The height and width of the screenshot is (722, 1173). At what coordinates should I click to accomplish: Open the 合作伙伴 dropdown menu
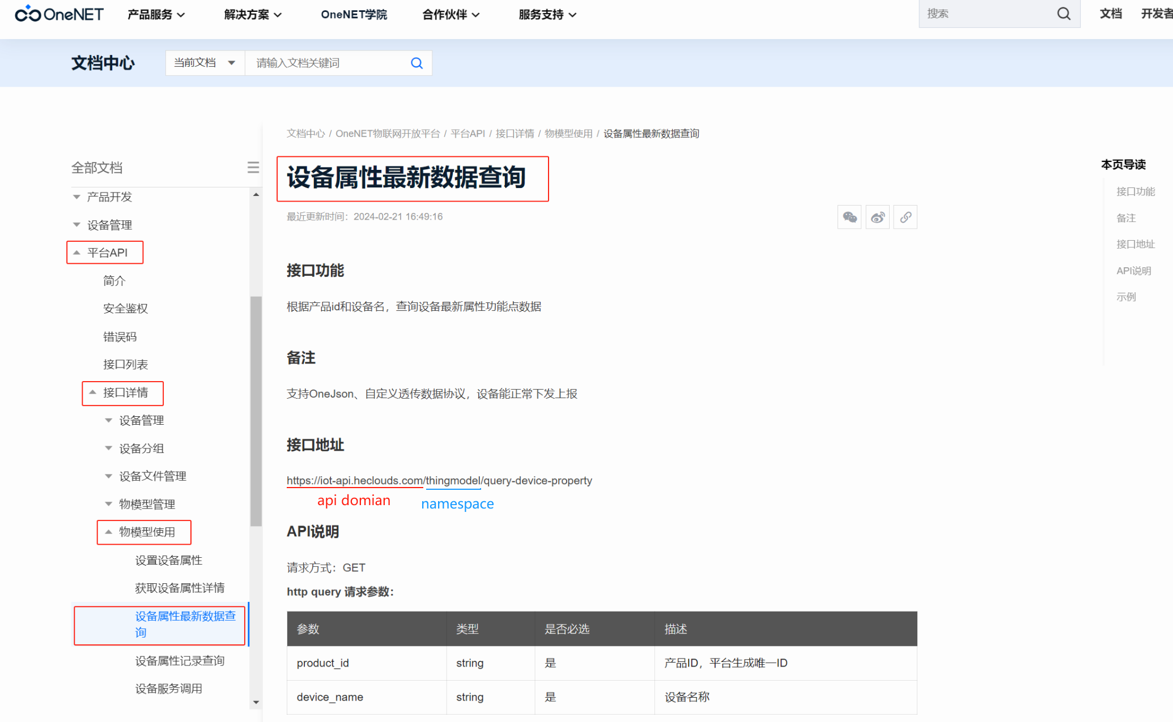pos(451,15)
